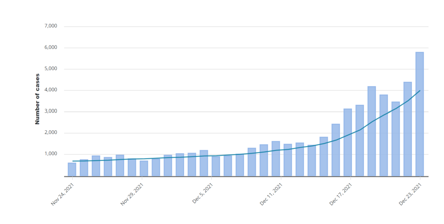The image size is (444, 224).
Task: Click the trend line's leftmost starting point
Action: point(72,161)
